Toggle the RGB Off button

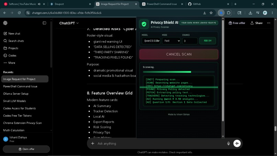(208, 41)
